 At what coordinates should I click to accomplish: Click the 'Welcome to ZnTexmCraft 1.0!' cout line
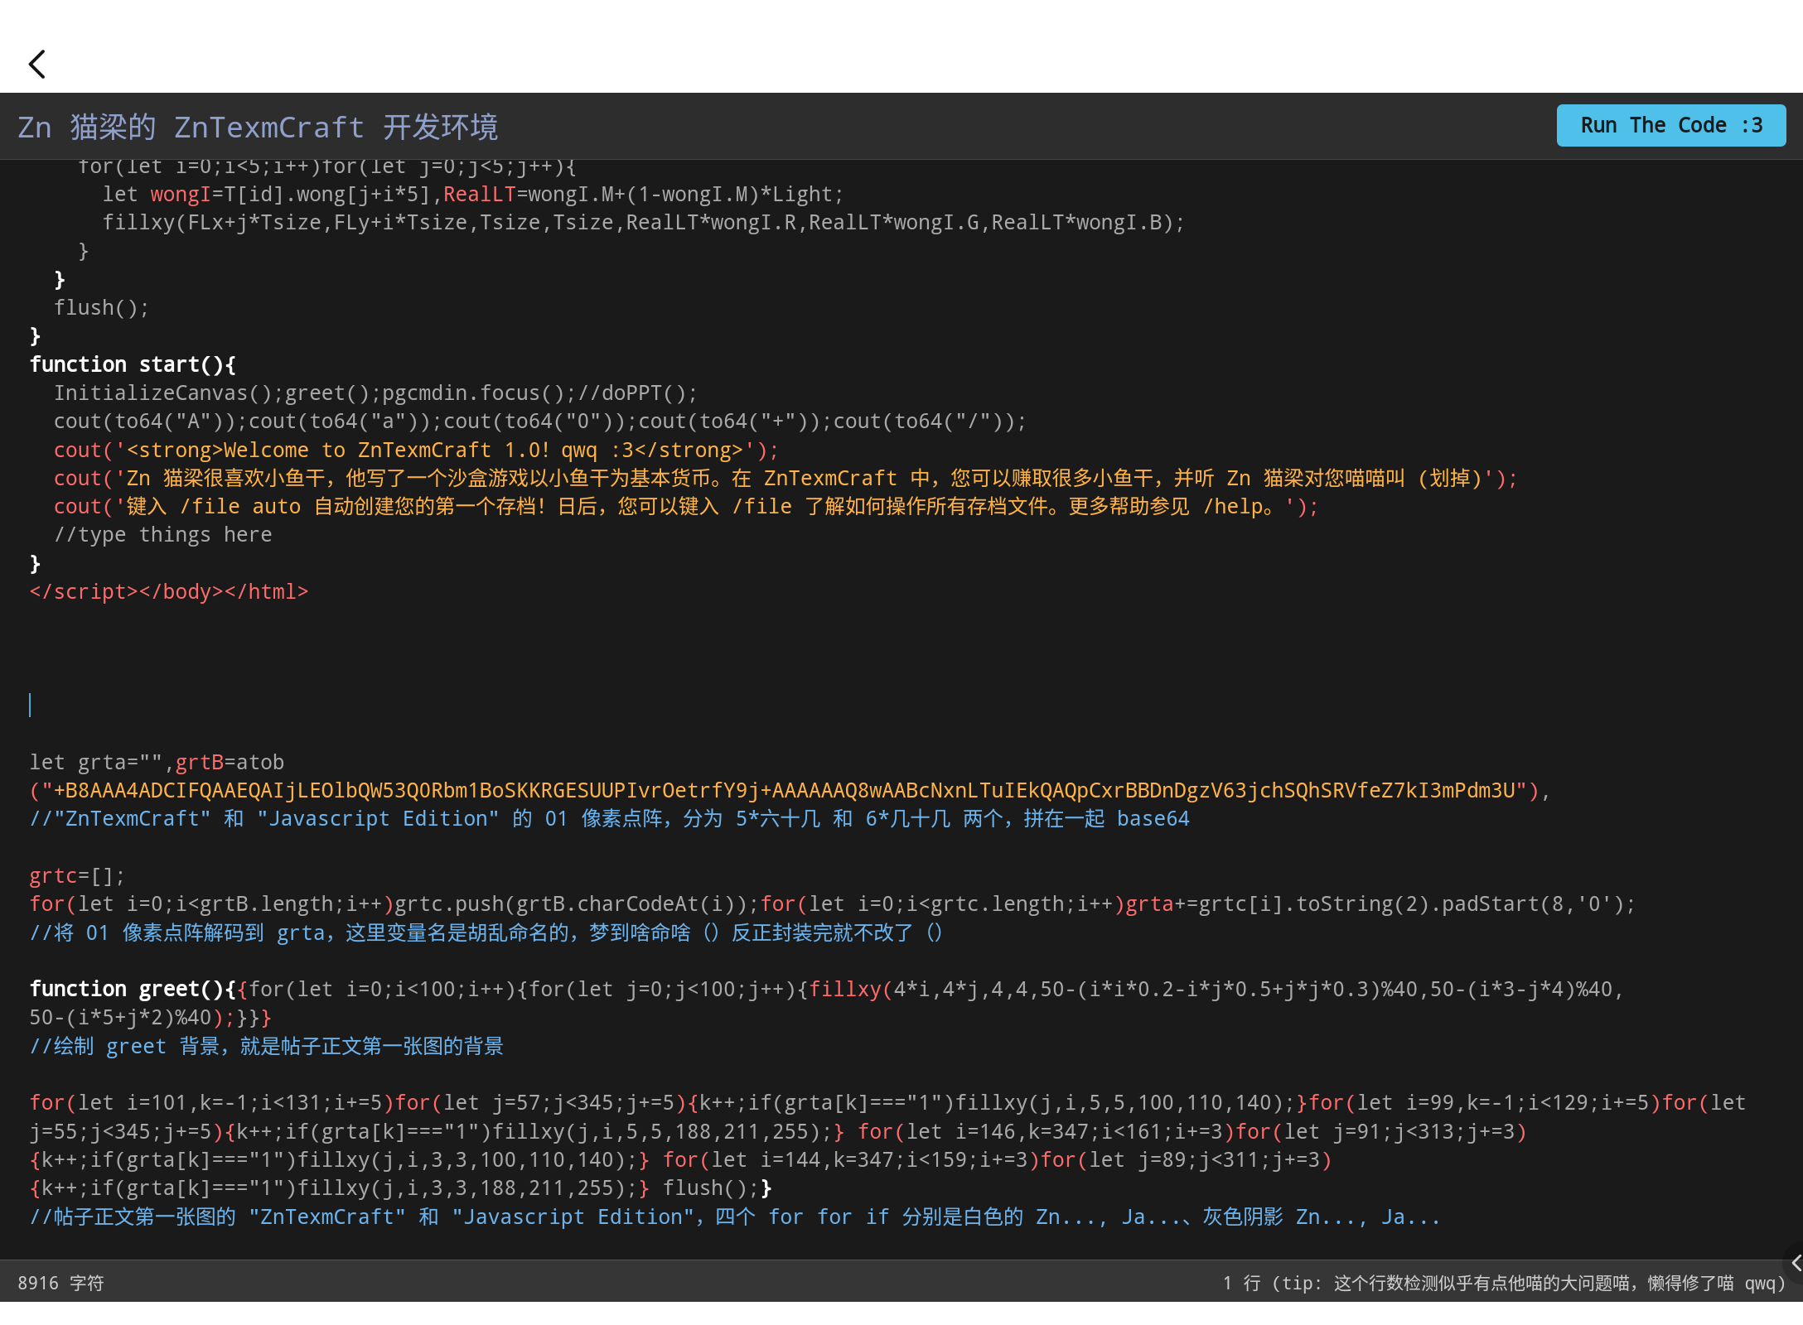[x=416, y=450]
